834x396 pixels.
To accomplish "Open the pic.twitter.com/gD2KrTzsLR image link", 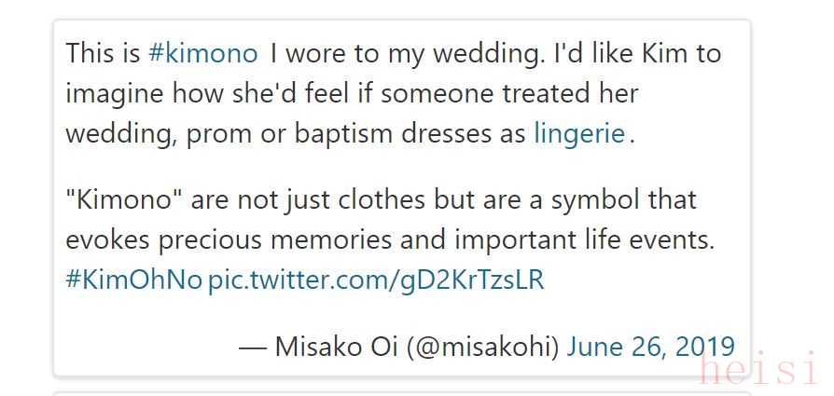I will coord(375,280).
